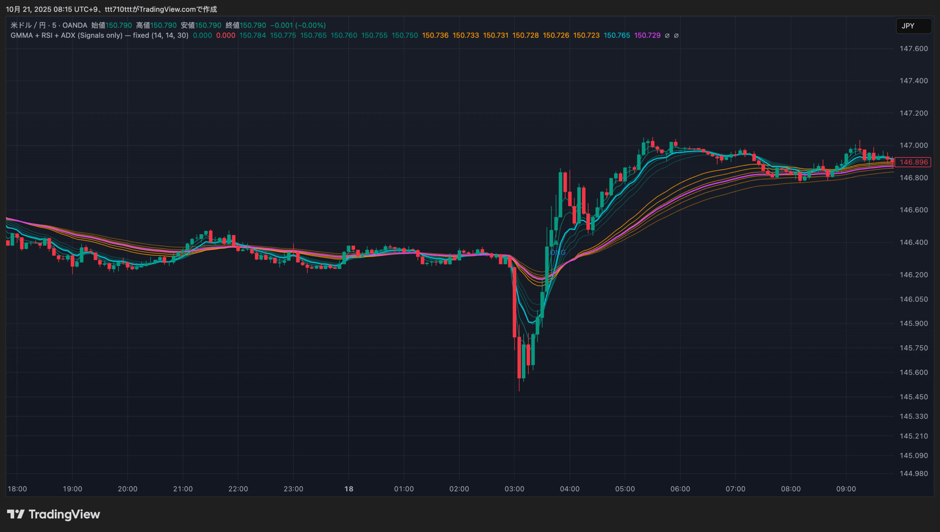Click the 米ドル/円 symbol title
Viewport: 940px width, 532px height.
pos(28,25)
